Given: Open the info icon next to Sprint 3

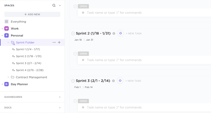Looking at the screenshot, I should click(113, 81).
